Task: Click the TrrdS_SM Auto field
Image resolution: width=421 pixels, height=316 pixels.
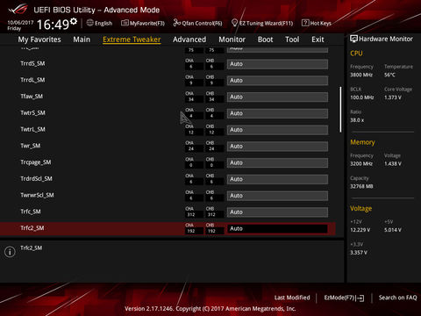Action: [277, 64]
